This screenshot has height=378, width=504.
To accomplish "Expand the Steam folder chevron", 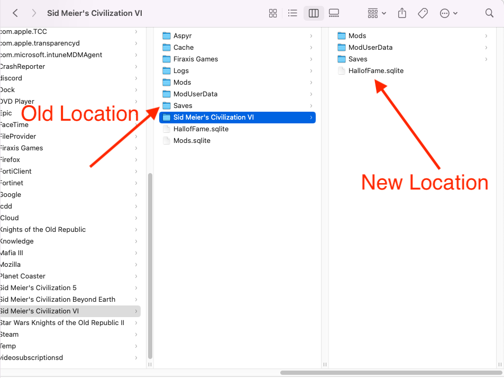I will point(136,334).
